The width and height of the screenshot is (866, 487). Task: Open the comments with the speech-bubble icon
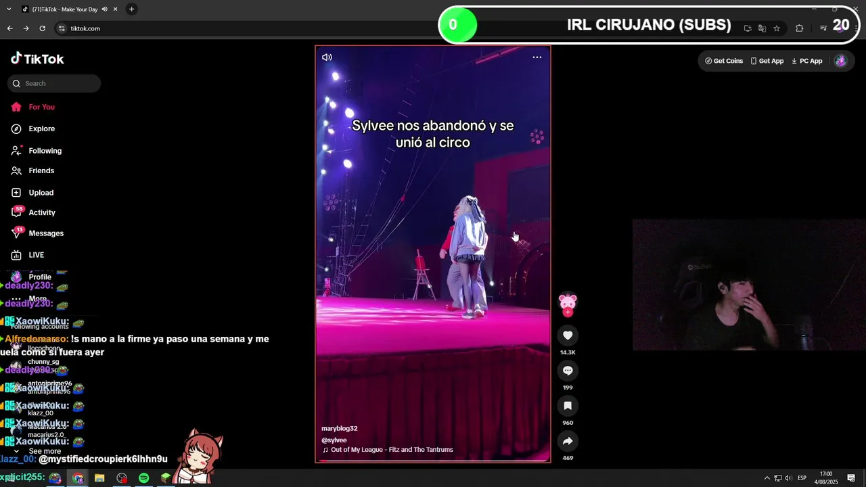tap(568, 371)
